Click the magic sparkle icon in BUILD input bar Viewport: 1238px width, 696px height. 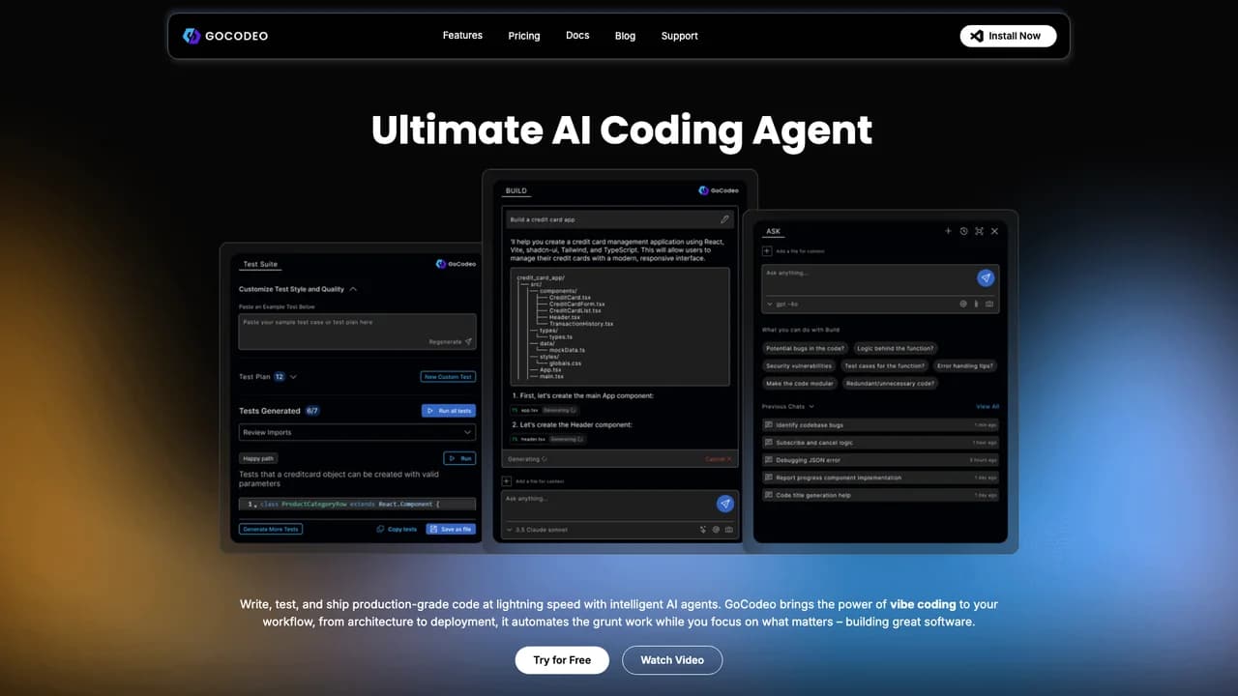click(x=703, y=530)
